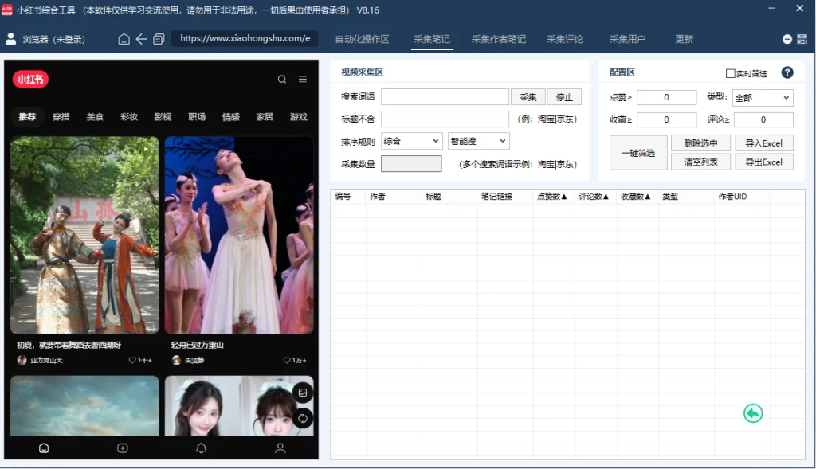Click the 采集 button
The width and height of the screenshot is (816, 469).
tap(528, 96)
